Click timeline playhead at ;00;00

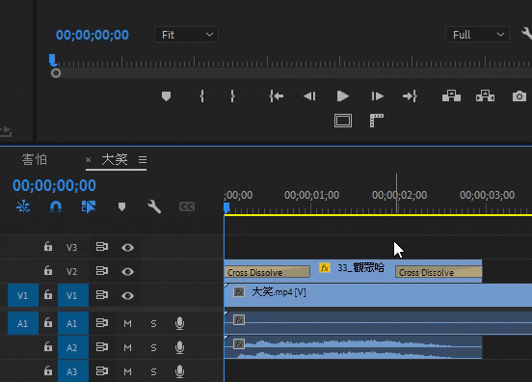(x=226, y=207)
